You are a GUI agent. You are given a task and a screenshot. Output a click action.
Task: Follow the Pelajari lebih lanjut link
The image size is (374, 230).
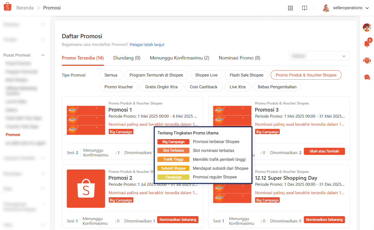tap(147, 45)
